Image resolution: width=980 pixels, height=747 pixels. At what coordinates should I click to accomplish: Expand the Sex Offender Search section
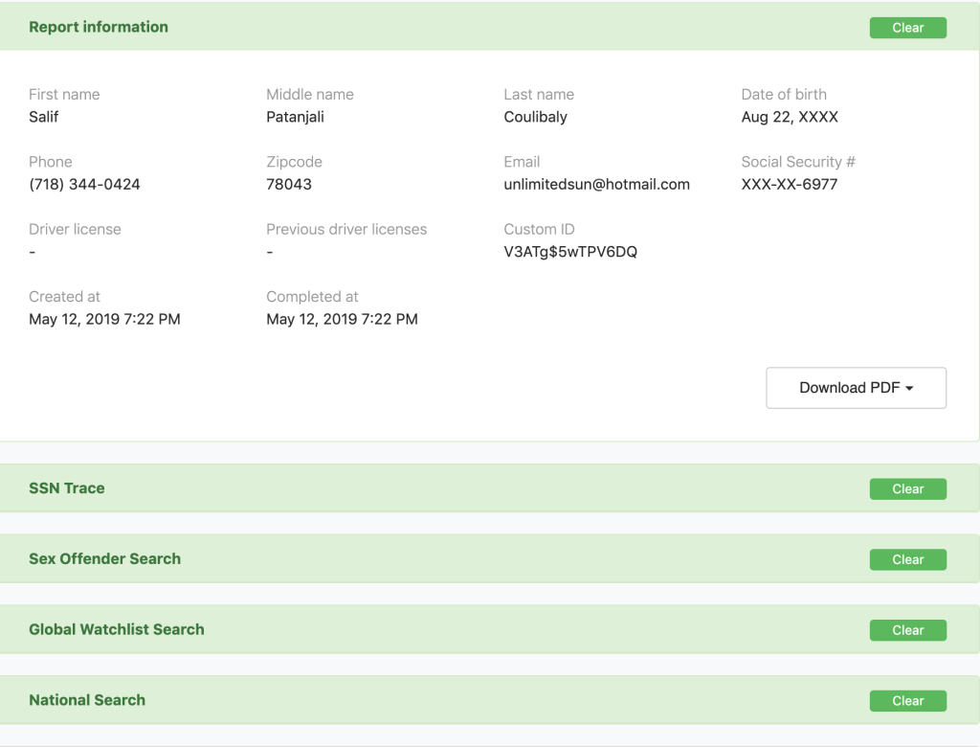coord(104,559)
